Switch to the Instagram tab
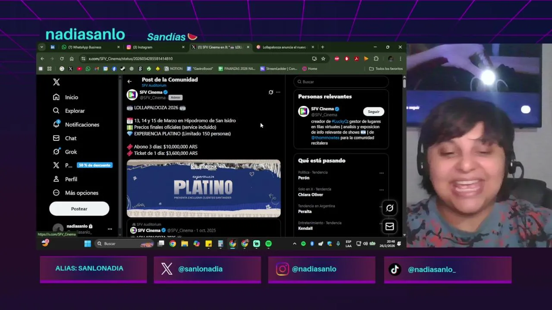 [155, 47]
